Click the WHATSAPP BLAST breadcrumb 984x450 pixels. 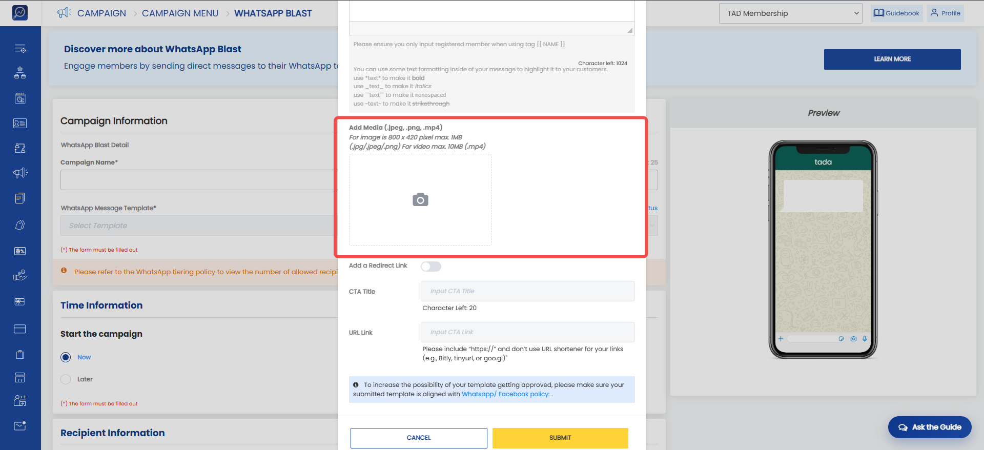click(273, 13)
